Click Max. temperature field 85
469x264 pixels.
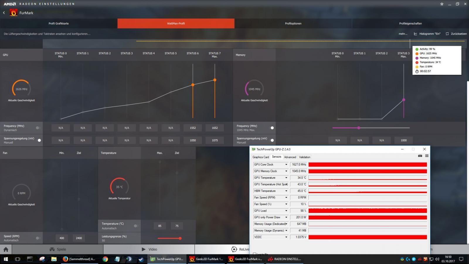pos(160,226)
